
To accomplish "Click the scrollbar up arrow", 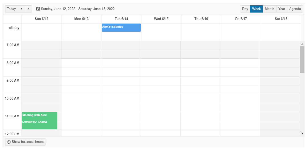I will (x=302, y=44).
